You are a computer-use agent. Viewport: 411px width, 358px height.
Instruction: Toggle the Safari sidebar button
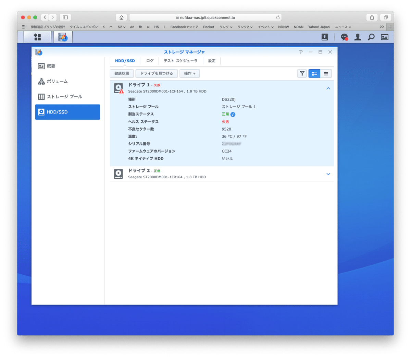(x=65, y=17)
